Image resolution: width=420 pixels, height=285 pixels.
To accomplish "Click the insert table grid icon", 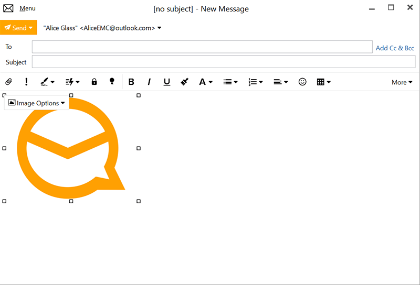I will [x=321, y=82].
